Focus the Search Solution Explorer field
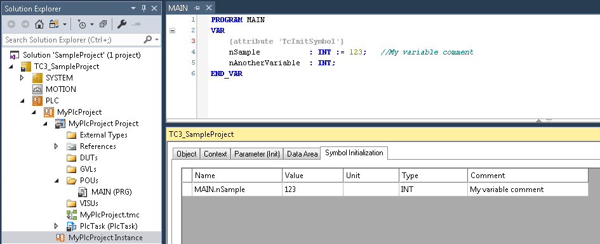The height and width of the screenshot is (244, 600). 73,40
